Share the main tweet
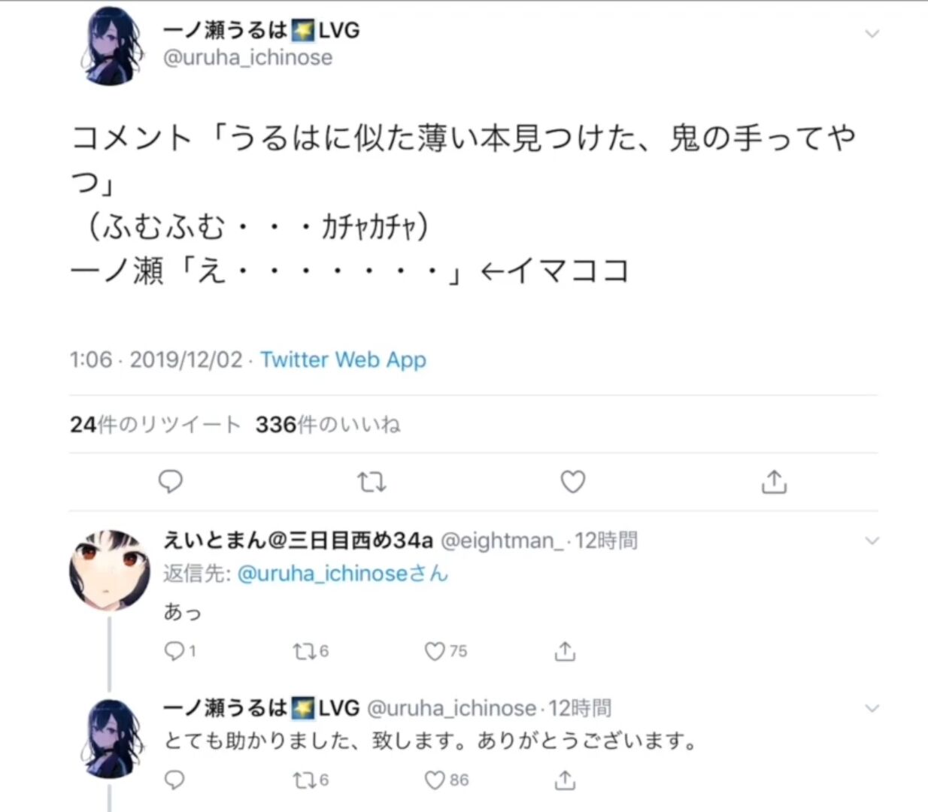Viewport: 928px width, 812px height. click(x=774, y=481)
